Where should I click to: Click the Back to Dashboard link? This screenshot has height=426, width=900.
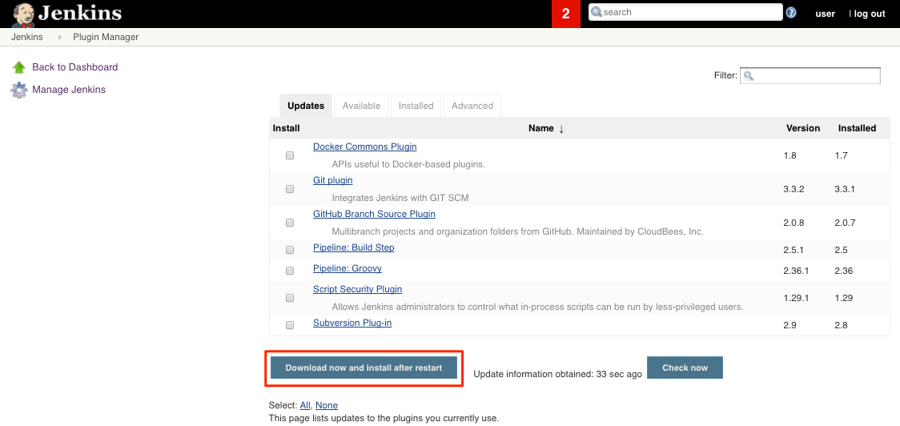pos(74,67)
